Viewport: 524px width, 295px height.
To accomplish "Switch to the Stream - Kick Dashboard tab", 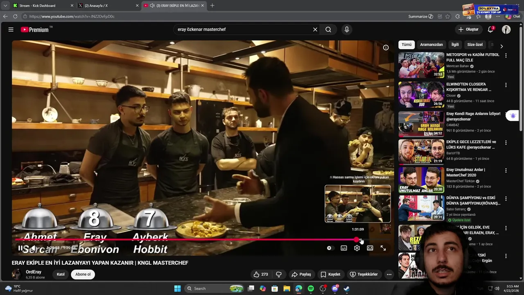I will 43,5.
